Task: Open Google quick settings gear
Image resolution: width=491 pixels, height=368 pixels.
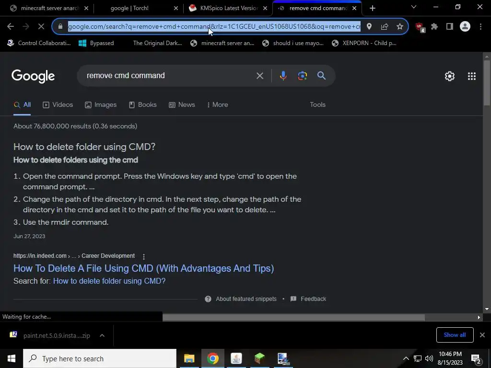Action: pos(450,76)
